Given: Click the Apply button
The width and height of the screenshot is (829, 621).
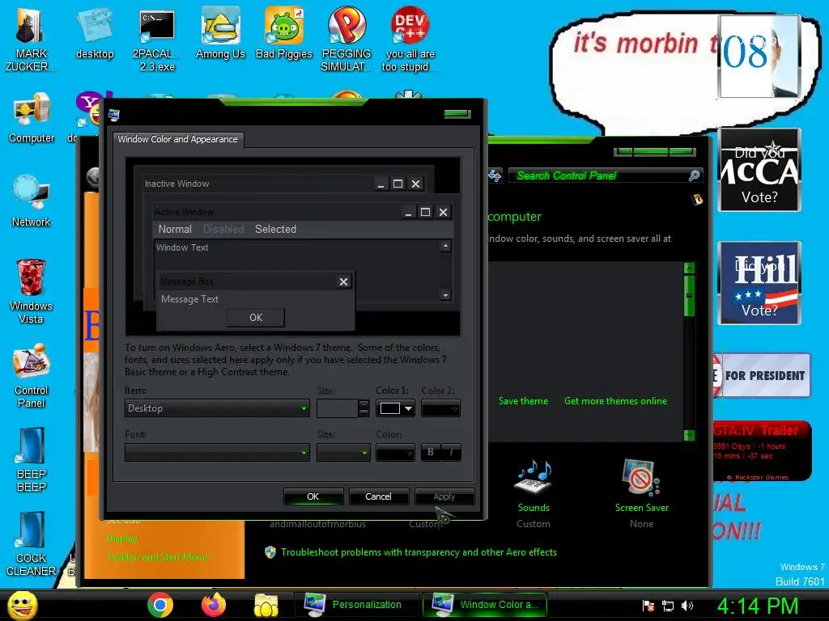Looking at the screenshot, I should point(444,497).
